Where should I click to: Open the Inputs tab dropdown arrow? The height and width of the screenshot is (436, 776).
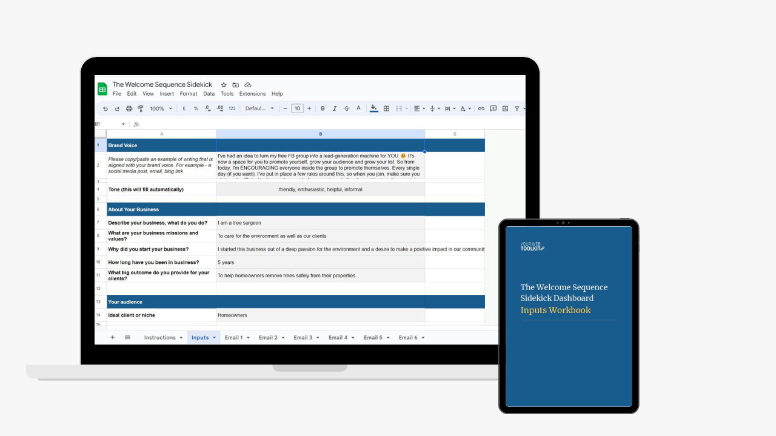click(215, 338)
